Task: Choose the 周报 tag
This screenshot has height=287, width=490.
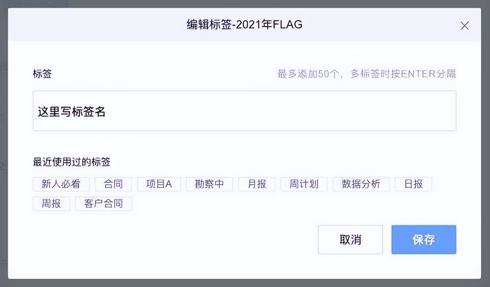Action: click(52, 203)
